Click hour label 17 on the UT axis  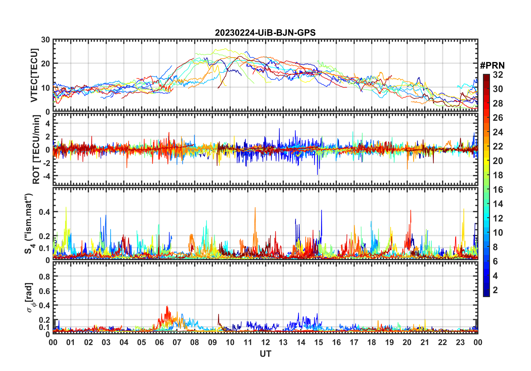[x=354, y=342]
